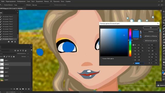Delete layer trash icon in Layers panel
The image size is (165, 93).
coord(29,89)
